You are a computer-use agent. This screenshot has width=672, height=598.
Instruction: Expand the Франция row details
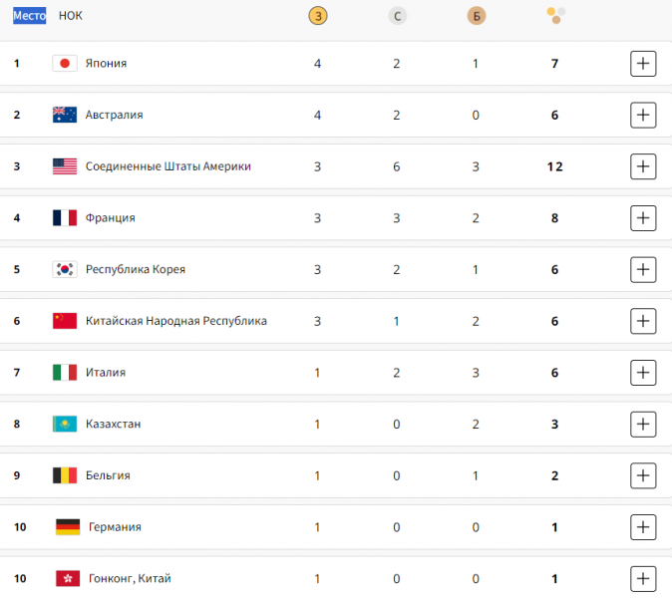point(643,218)
